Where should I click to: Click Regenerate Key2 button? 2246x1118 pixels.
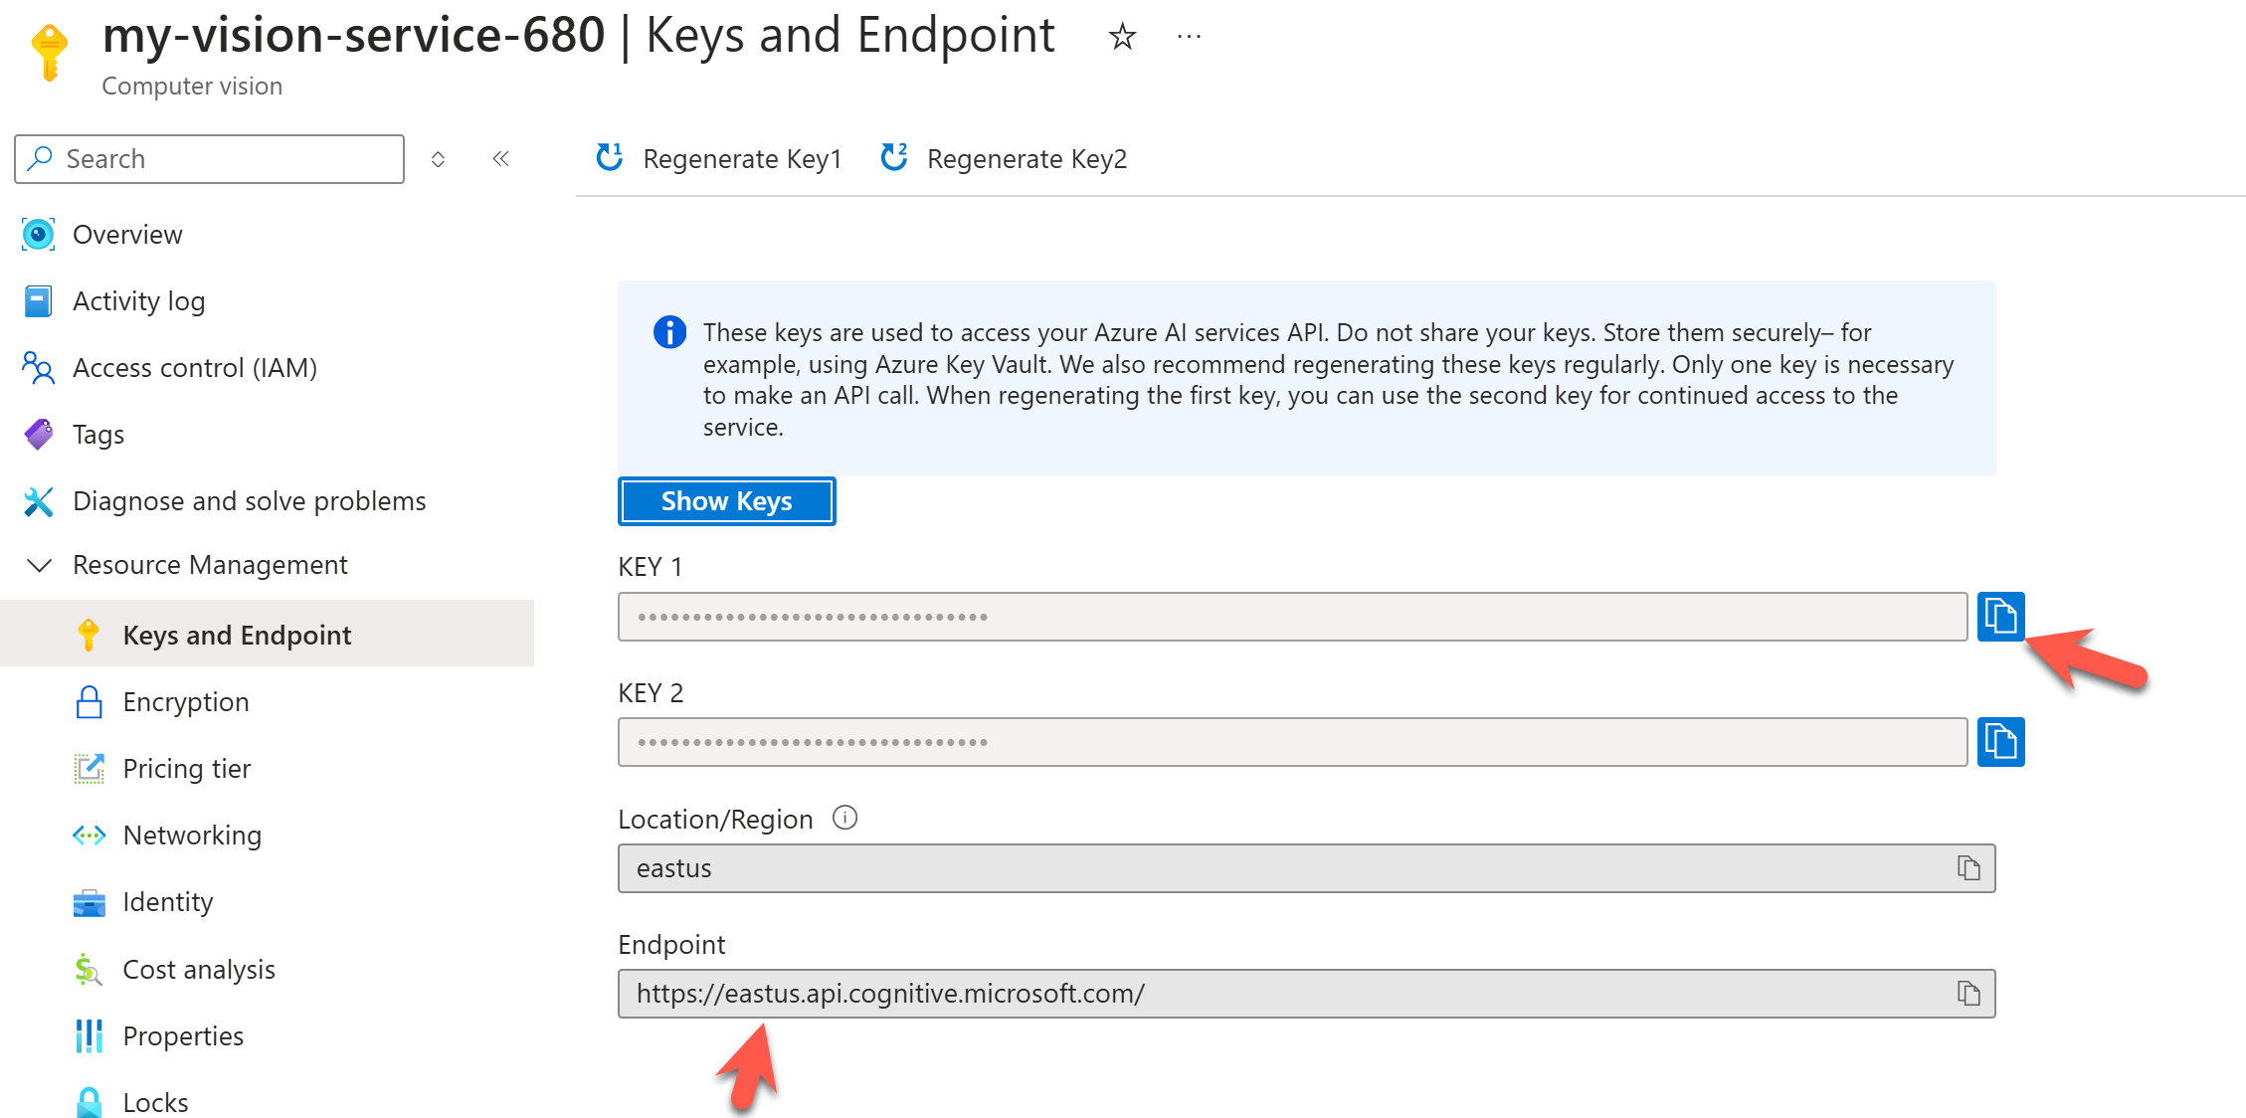[1004, 159]
